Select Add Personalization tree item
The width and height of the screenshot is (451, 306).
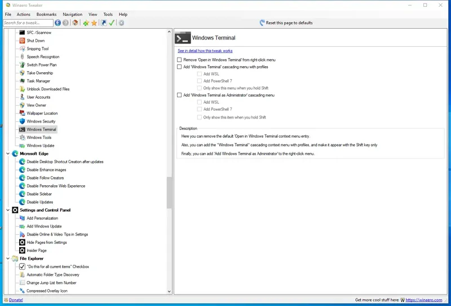pyautogui.click(x=42, y=218)
